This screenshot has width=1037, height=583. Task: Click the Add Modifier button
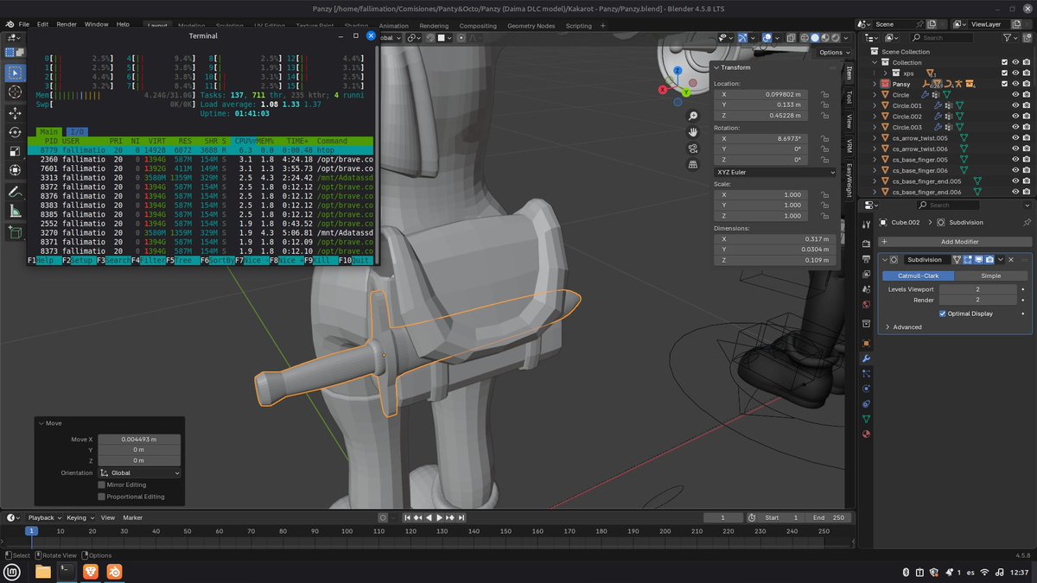pos(955,242)
